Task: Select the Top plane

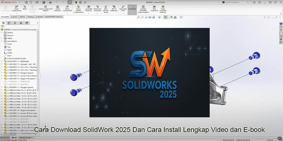Action: pyautogui.click(x=7, y=47)
